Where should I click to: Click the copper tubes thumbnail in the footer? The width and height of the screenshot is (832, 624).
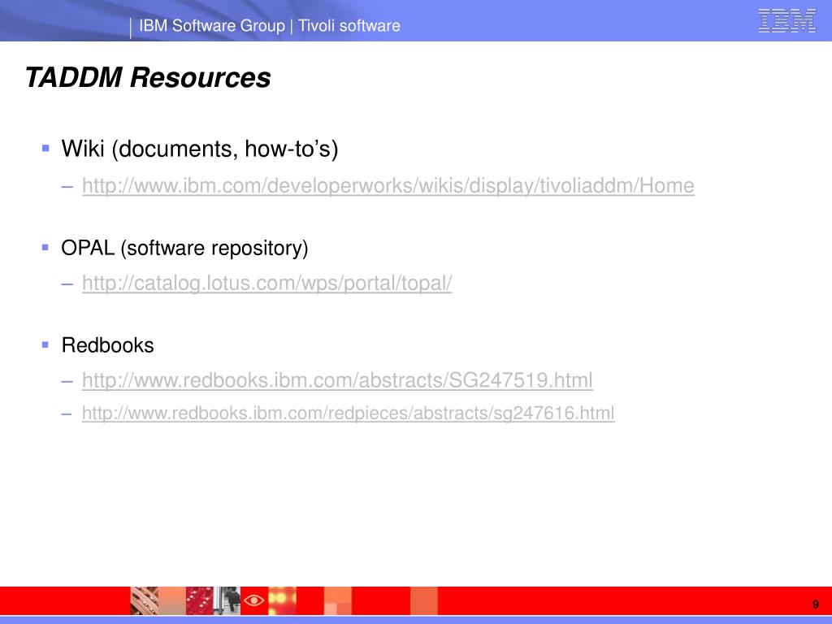click(x=145, y=600)
